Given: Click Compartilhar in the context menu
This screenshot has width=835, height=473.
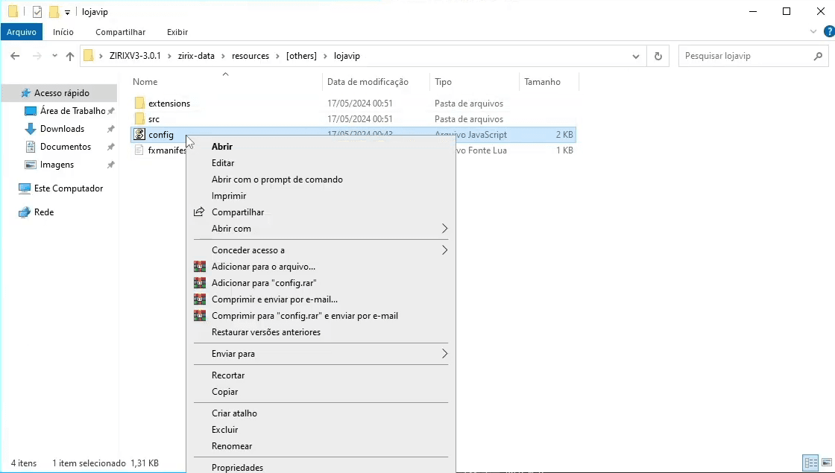Looking at the screenshot, I should click(x=238, y=212).
